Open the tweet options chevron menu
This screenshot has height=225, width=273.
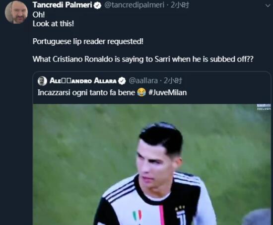(x=268, y=6)
